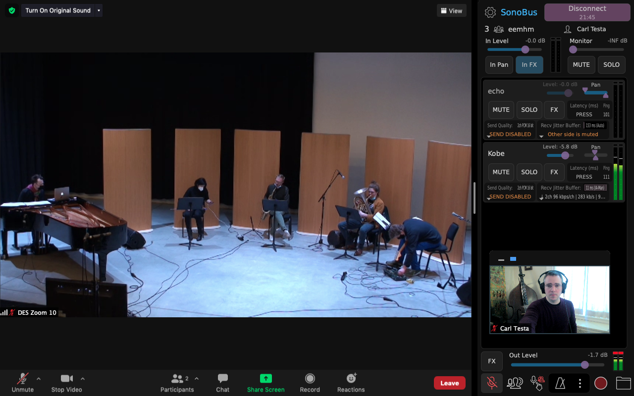Screen dimensions: 634x396
Task: Toggle the SonoBus microphone mute icon
Action: (x=491, y=383)
